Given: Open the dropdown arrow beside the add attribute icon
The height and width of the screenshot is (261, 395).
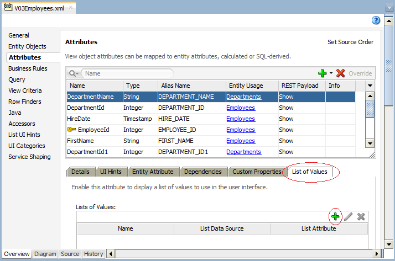Looking at the screenshot, I should coord(331,73).
